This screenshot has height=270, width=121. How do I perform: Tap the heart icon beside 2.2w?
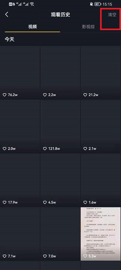(45, 95)
